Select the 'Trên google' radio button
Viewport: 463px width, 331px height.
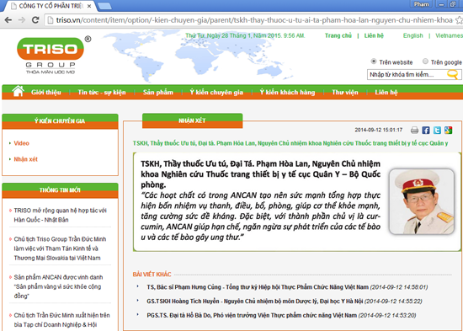425,61
